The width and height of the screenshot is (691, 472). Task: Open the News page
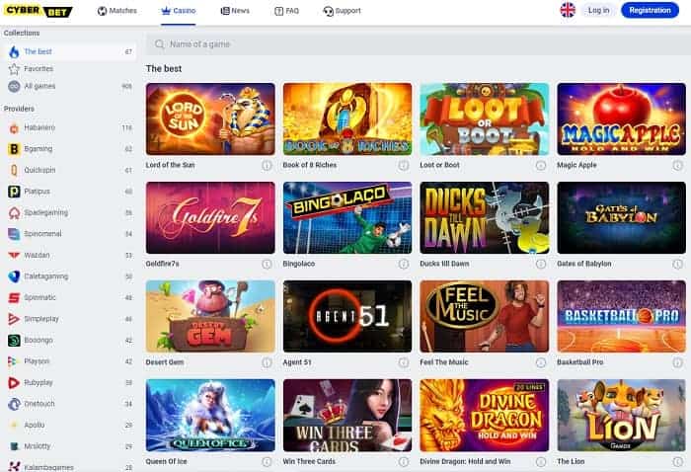pyautogui.click(x=235, y=11)
